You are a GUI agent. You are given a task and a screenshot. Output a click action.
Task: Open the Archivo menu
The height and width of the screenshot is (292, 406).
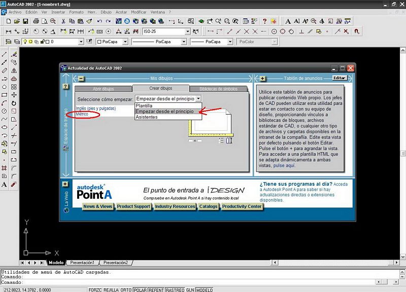coord(15,12)
